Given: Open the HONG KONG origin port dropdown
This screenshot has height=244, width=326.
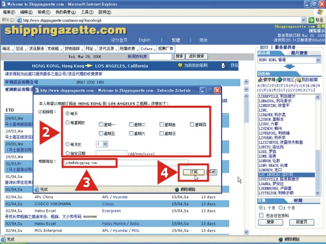Looking at the screenshot, I should point(318,60).
